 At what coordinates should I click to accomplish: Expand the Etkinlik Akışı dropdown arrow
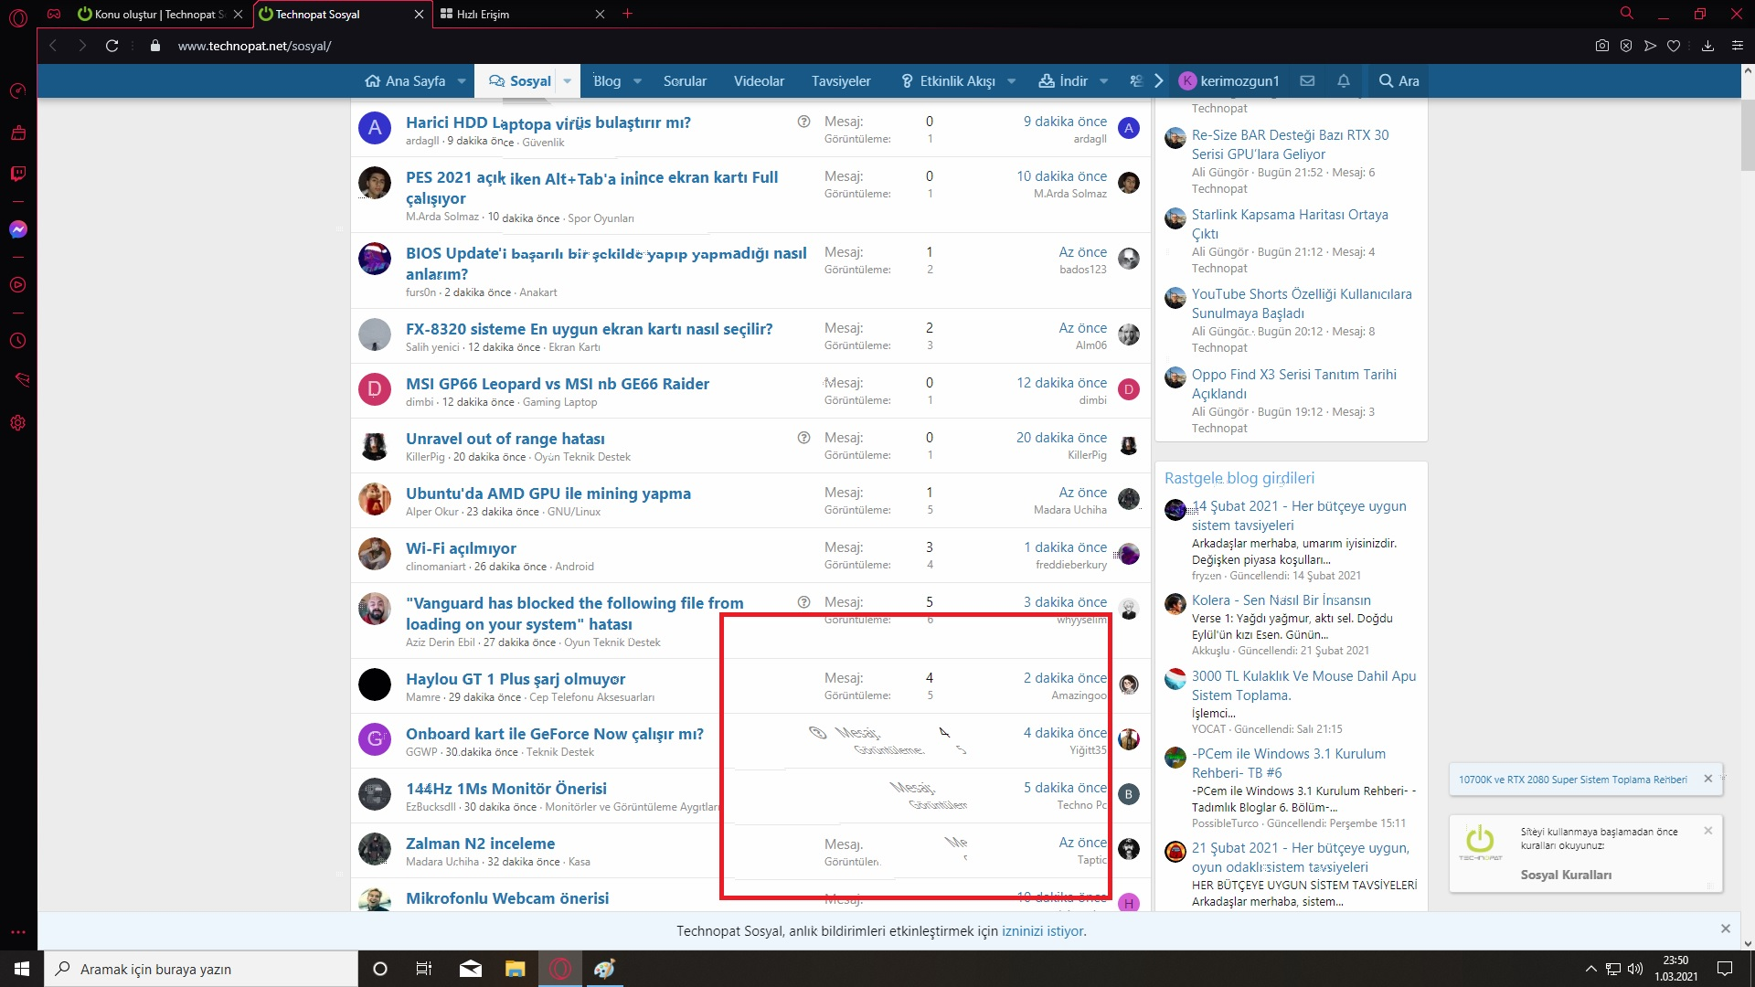(x=1012, y=80)
